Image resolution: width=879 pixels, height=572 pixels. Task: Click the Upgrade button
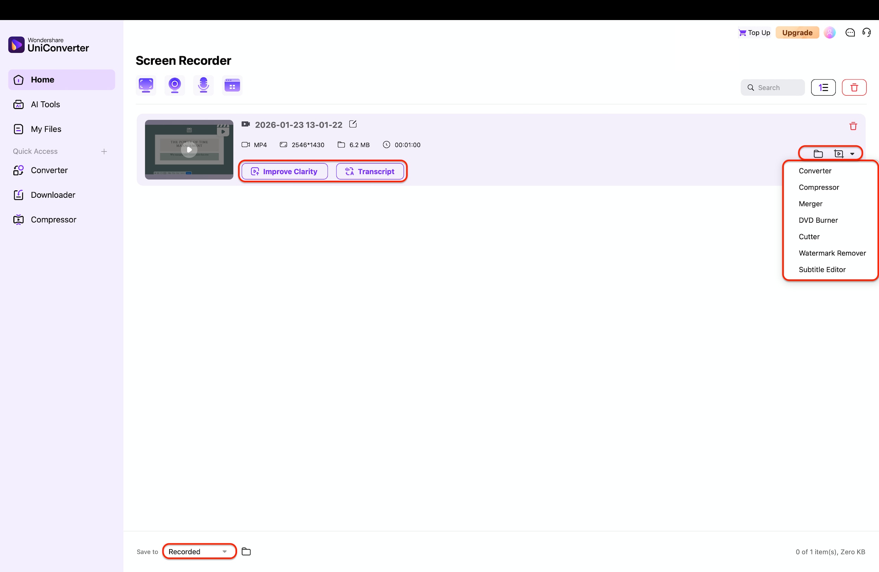pyautogui.click(x=797, y=32)
